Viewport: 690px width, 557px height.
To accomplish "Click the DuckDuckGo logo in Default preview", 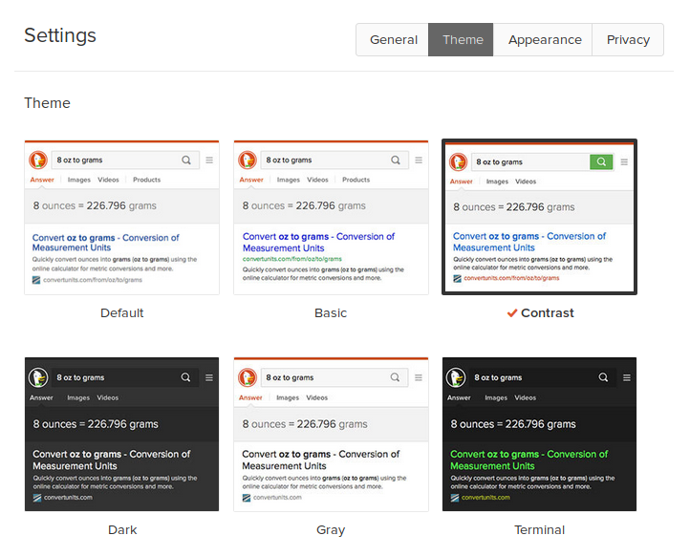I will pos(38,161).
